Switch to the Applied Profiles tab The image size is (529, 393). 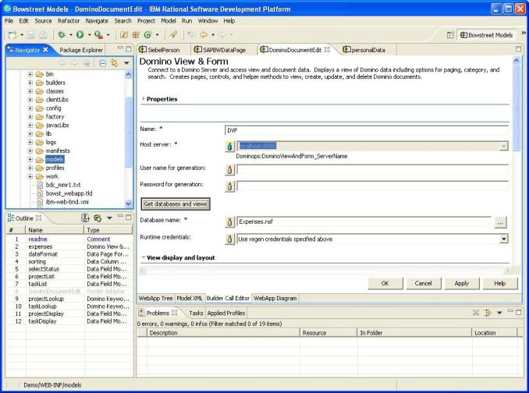coord(226,313)
